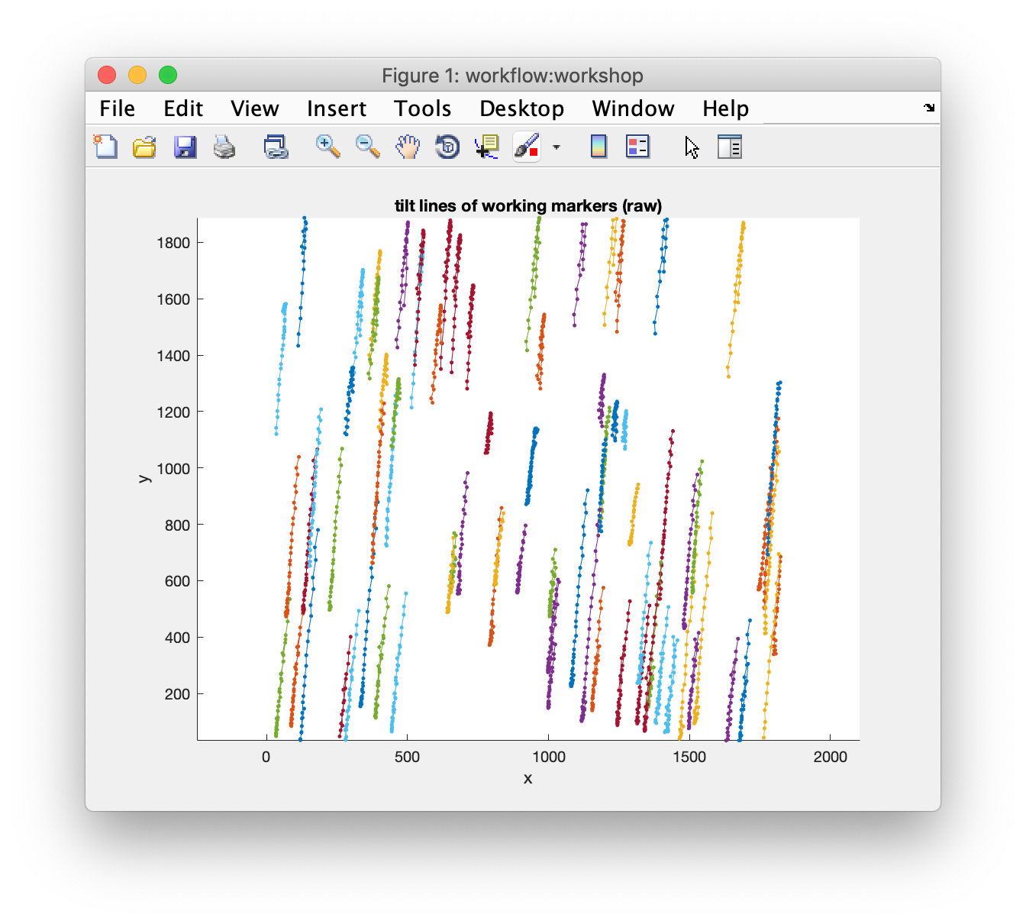1026x924 pixels.
Task: Click the x-axis tick label 1500
Action: (689, 756)
